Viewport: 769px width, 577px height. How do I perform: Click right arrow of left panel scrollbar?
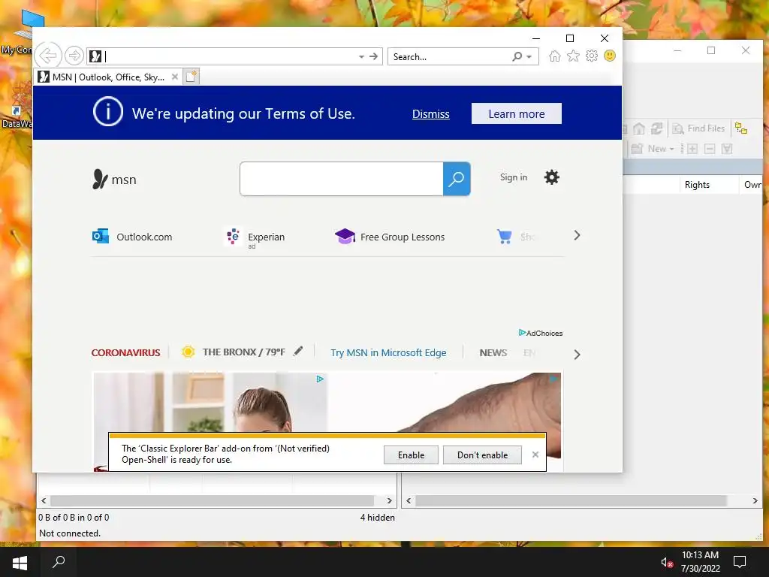tap(390, 500)
